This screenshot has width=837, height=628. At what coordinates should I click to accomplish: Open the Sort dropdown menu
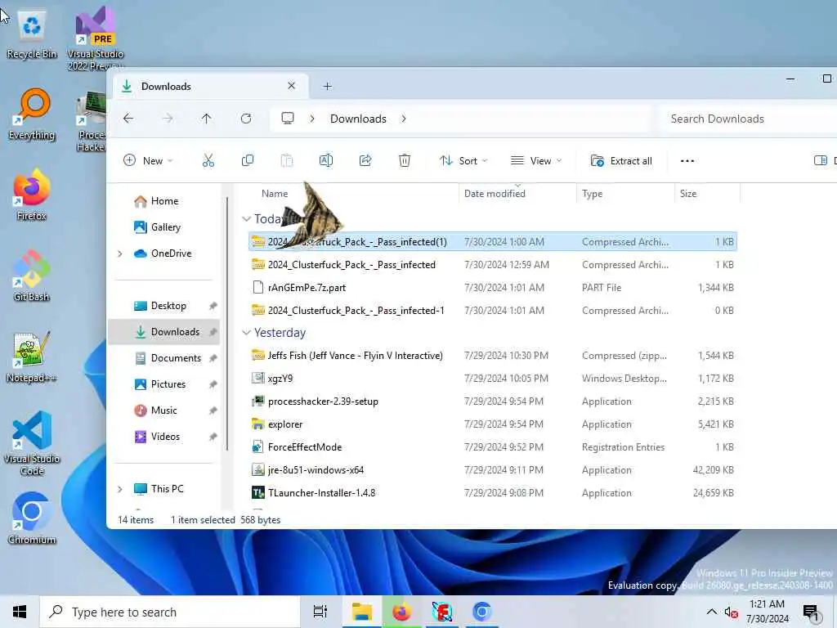coord(463,161)
